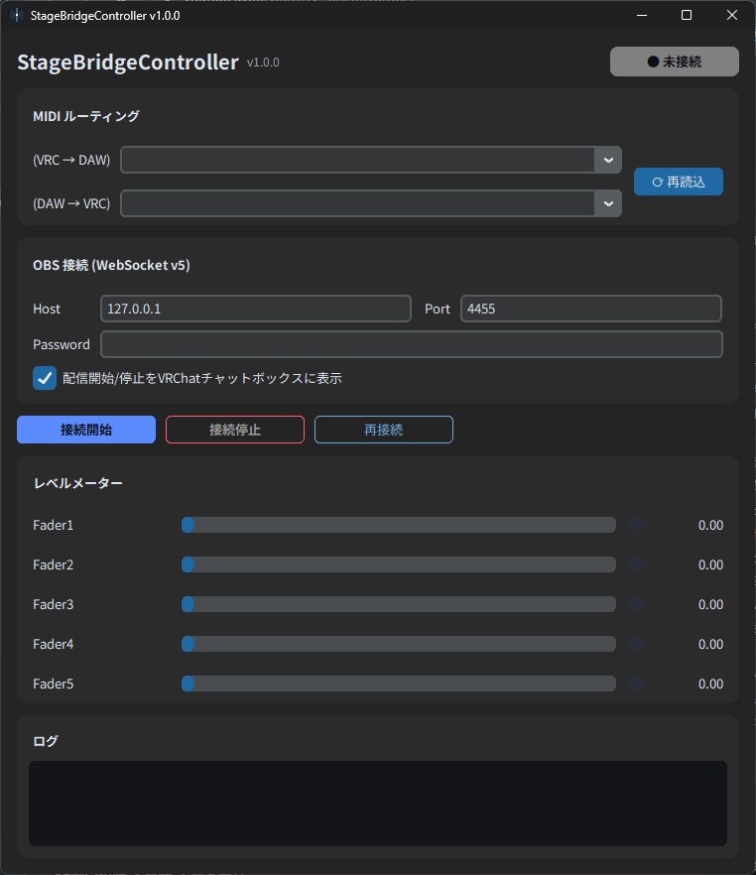The image size is (756, 875).
Task: Close the StageBridgeController window
Action: point(732,15)
